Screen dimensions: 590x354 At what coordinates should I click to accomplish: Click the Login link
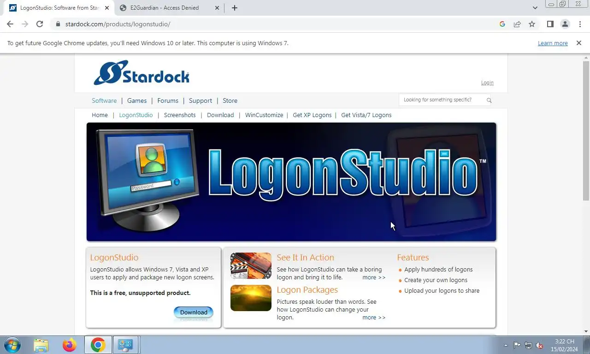point(487,83)
